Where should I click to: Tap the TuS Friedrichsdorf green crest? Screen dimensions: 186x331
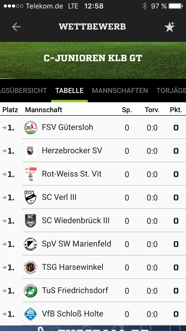pos(31,291)
